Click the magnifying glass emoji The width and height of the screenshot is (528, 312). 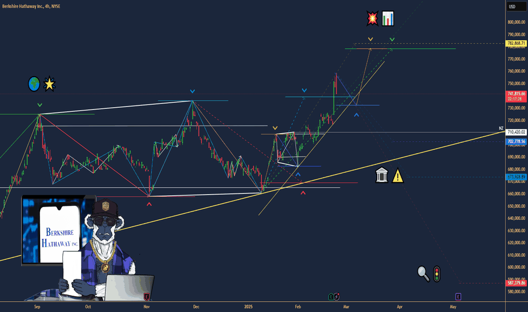coord(423,274)
